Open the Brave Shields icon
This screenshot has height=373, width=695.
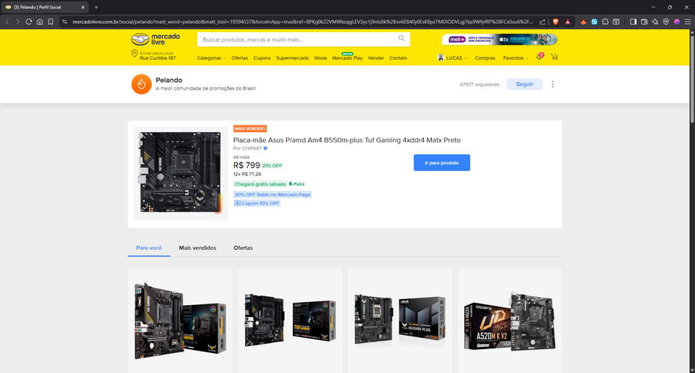[x=555, y=22]
